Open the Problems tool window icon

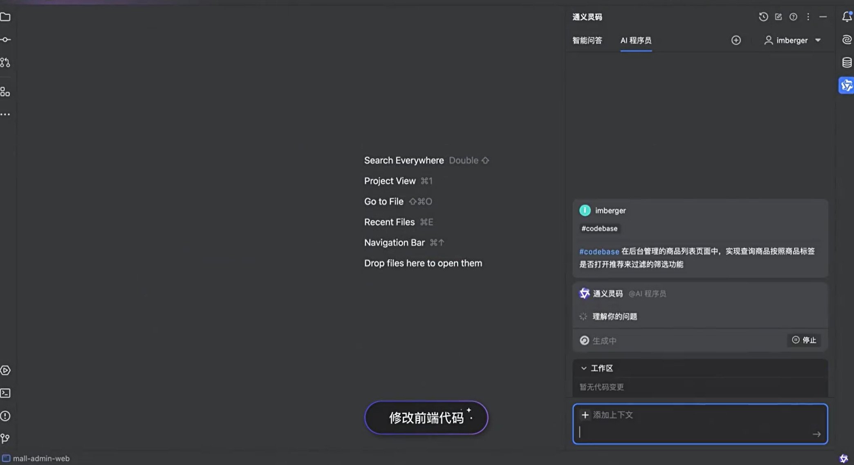pos(6,416)
